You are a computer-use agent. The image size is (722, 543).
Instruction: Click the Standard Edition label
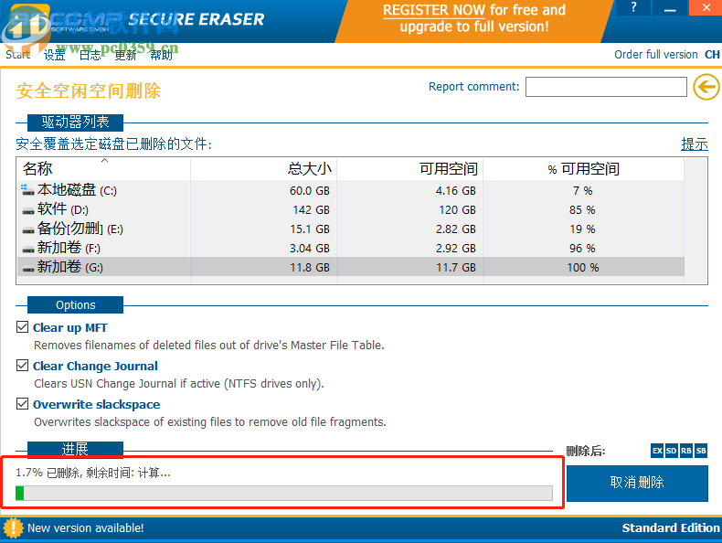coord(671,527)
